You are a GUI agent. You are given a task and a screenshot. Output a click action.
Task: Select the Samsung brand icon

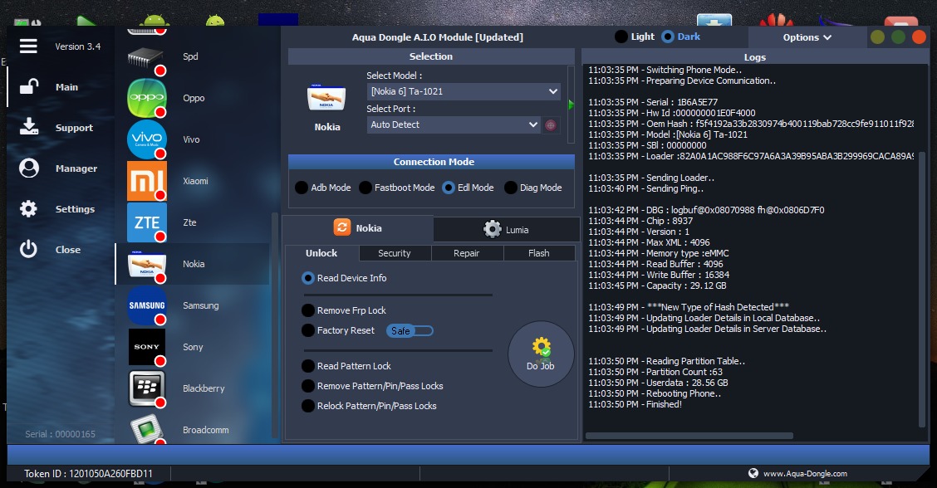(146, 305)
